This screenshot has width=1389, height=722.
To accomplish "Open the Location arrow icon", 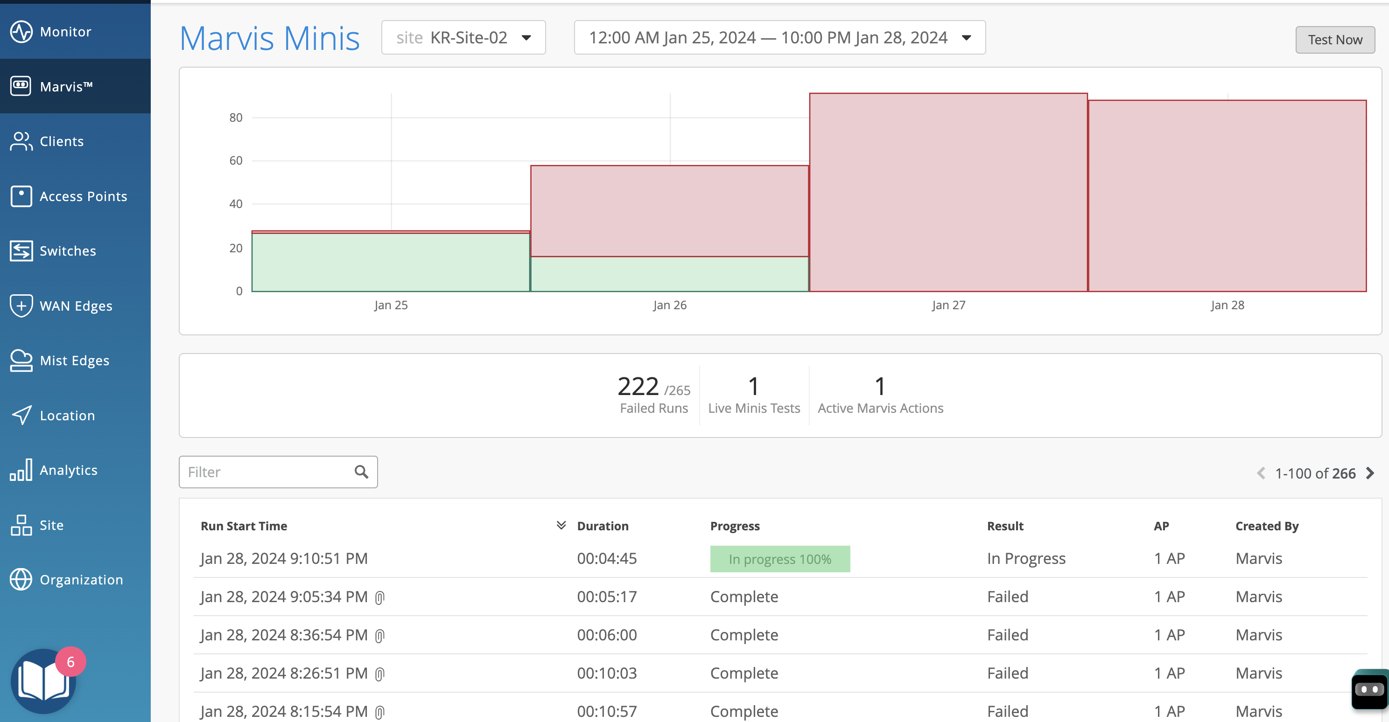I will (x=21, y=416).
